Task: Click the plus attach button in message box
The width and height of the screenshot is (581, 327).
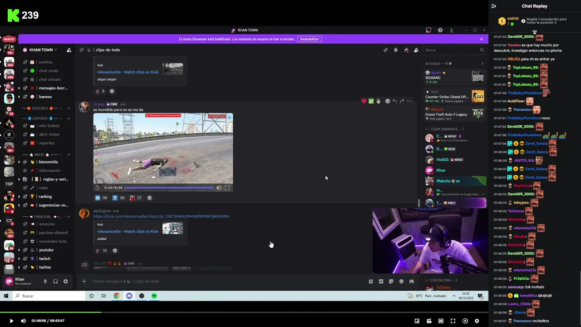Action: [84, 282]
